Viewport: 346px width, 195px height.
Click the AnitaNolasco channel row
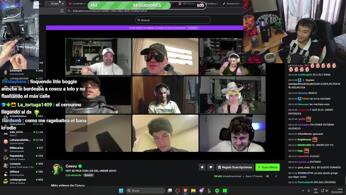pyautogui.click(x=23, y=118)
